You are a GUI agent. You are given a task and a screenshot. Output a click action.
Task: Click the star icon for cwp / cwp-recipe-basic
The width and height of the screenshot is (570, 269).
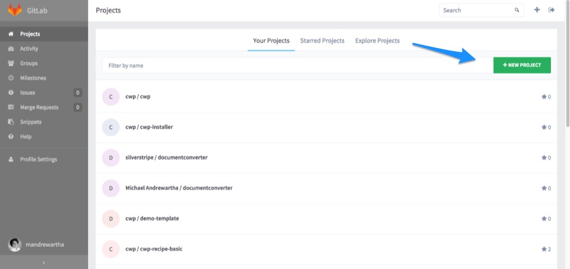point(544,249)
